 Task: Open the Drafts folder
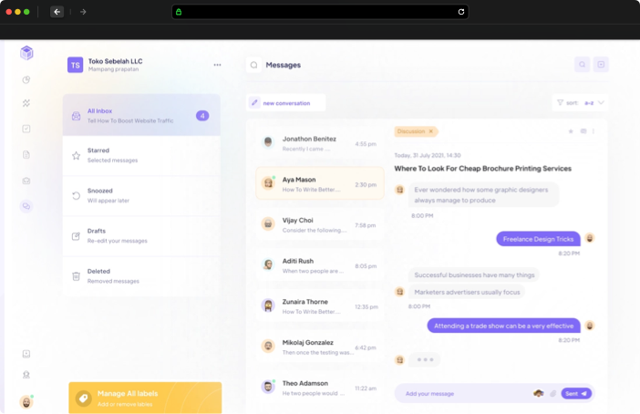point(141,235)
